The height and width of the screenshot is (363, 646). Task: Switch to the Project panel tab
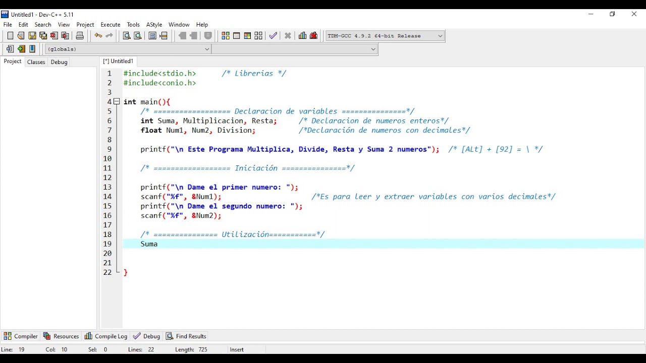[x=13, y=62]
